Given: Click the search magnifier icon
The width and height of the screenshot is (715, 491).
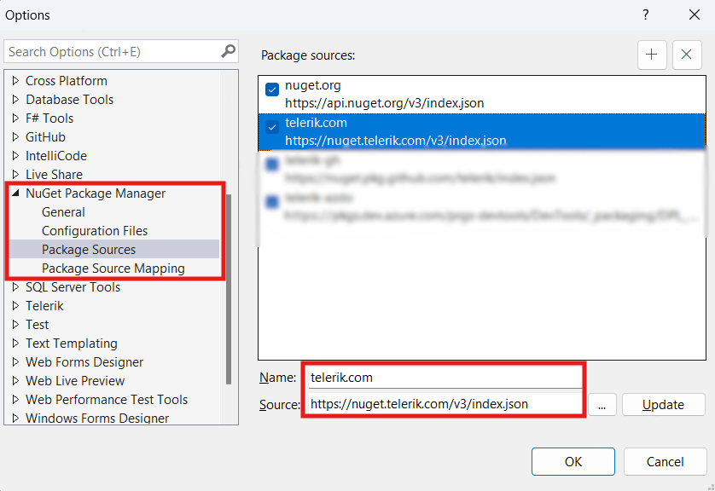Looking at the screenshot, I should coord(228,51).
